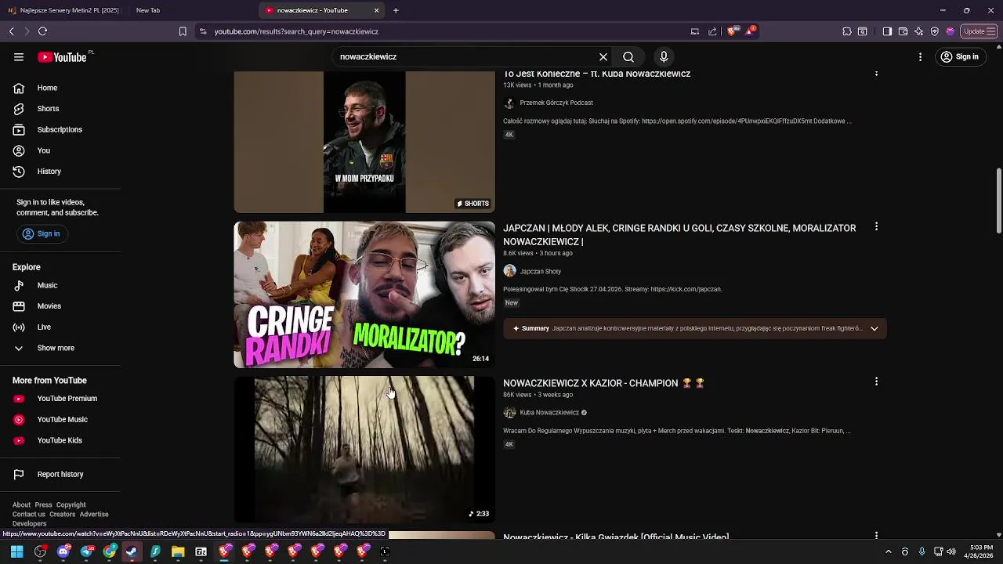Image resolution: width=1003 pixels, height=564 pixels.
Task: Open the CRINGE RANDKI MORALIZATOR video thumbnail
Action: pyautogui.click(x=364, y=295)
